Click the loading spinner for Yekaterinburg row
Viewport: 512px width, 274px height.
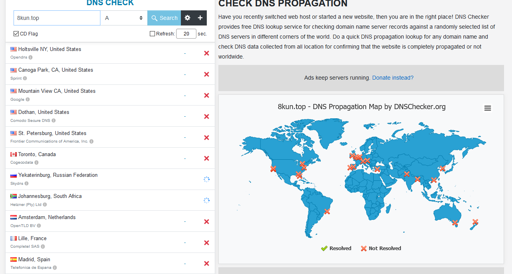(x=206, y=179)
